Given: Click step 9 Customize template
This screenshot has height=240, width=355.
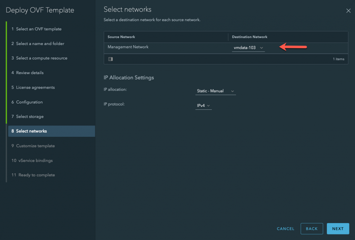Looking at the screenshot, I should [x=33, y=146].
